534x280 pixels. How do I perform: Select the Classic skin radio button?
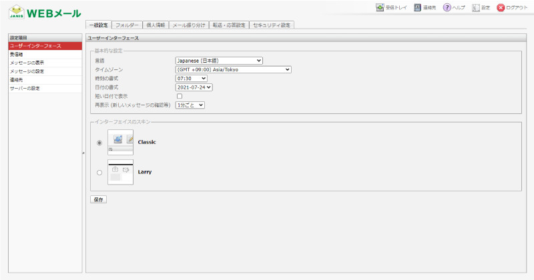click(x=99, y=142)
